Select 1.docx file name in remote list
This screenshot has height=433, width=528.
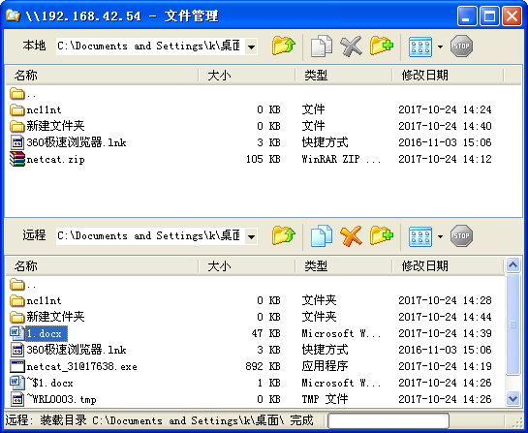47,333
